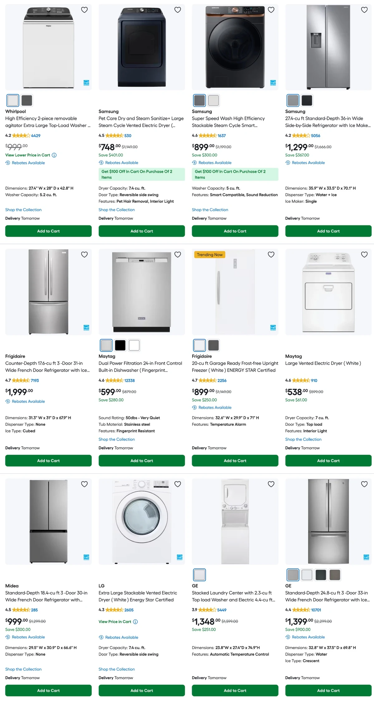Click the rebates icon on LG electric dryer

(101, 637)
